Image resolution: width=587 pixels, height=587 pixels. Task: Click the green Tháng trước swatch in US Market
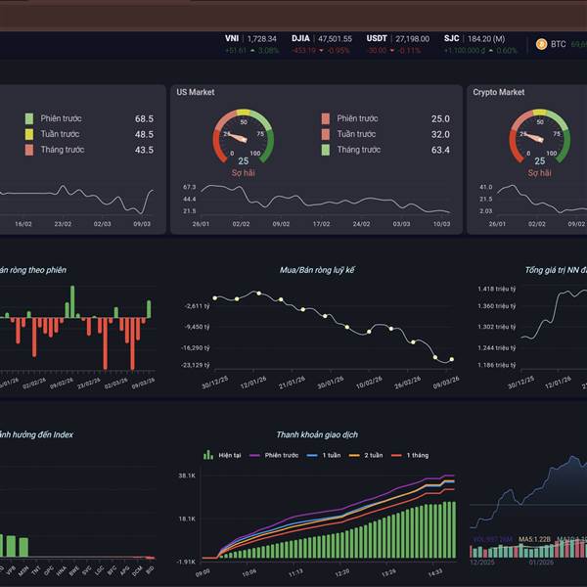click(x=326, y=150)
